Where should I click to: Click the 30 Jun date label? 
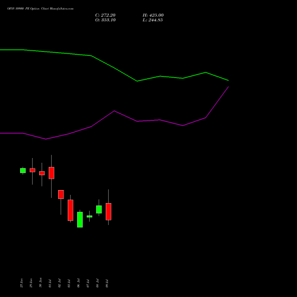click(40, 282)
